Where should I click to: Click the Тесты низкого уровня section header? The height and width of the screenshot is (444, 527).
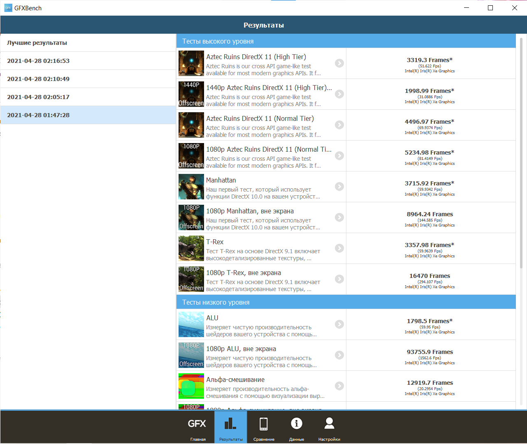(x=346, y=302)
